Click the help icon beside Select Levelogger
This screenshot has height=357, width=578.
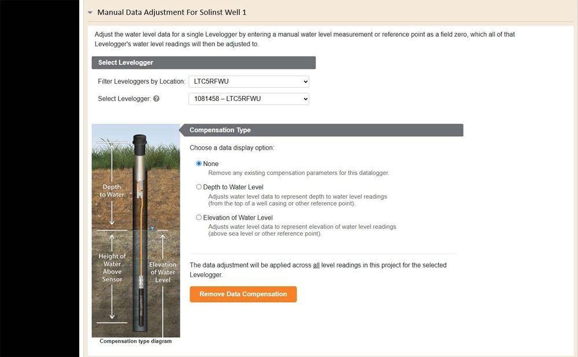157,99
